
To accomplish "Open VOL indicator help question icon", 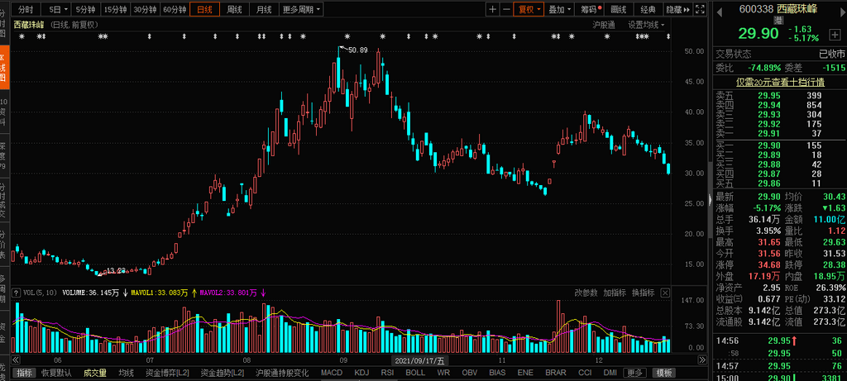I will point(17,293).
